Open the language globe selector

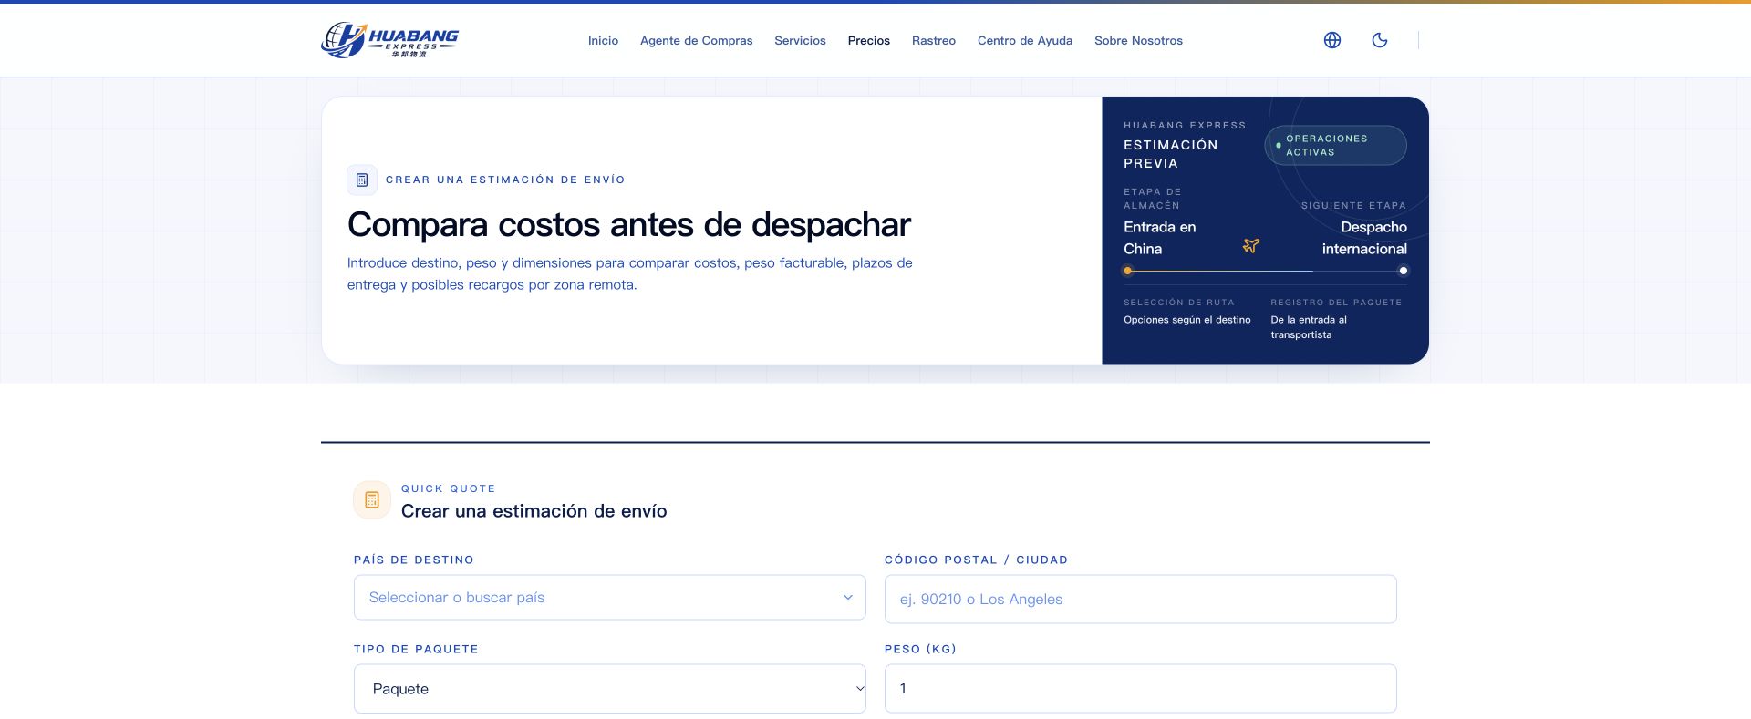[x=1332, y=40]
